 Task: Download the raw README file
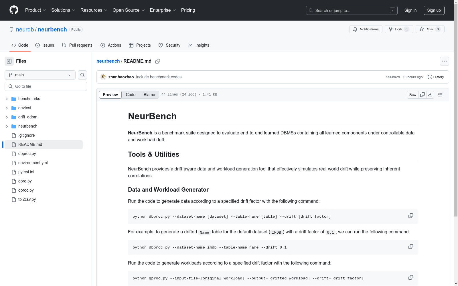tap(430, 95)
